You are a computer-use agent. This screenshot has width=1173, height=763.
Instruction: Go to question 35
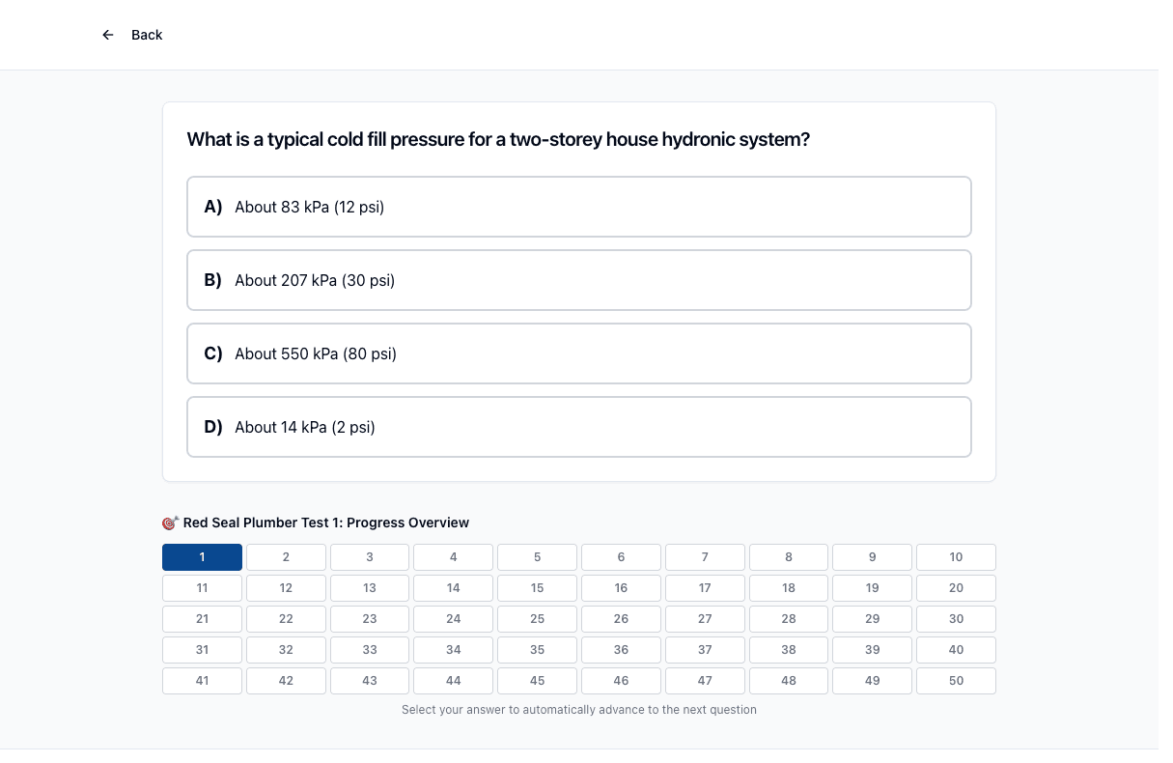pyautogui.click(x=538, y=650)
